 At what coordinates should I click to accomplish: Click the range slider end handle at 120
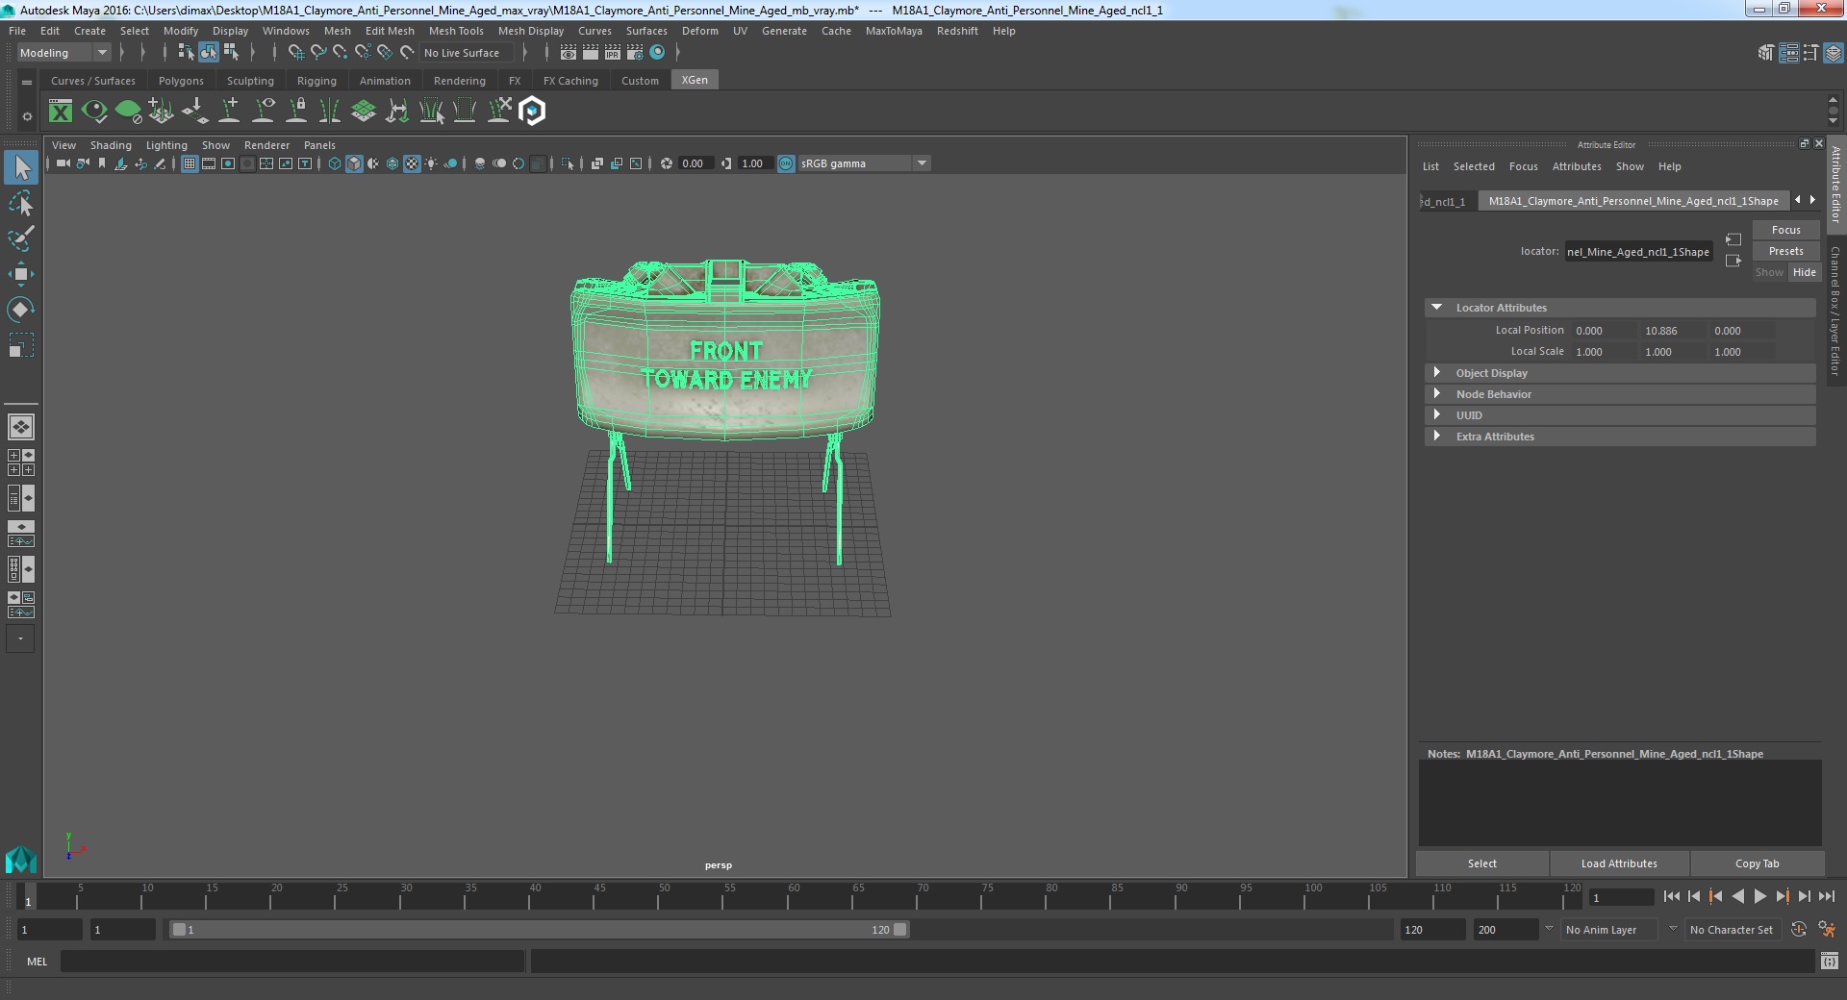(899, 930)
